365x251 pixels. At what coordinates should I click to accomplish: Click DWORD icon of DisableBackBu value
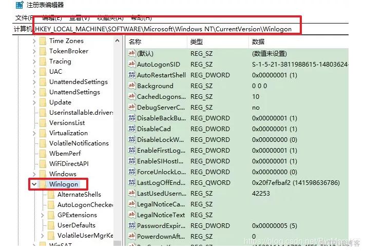pos(132,118)
